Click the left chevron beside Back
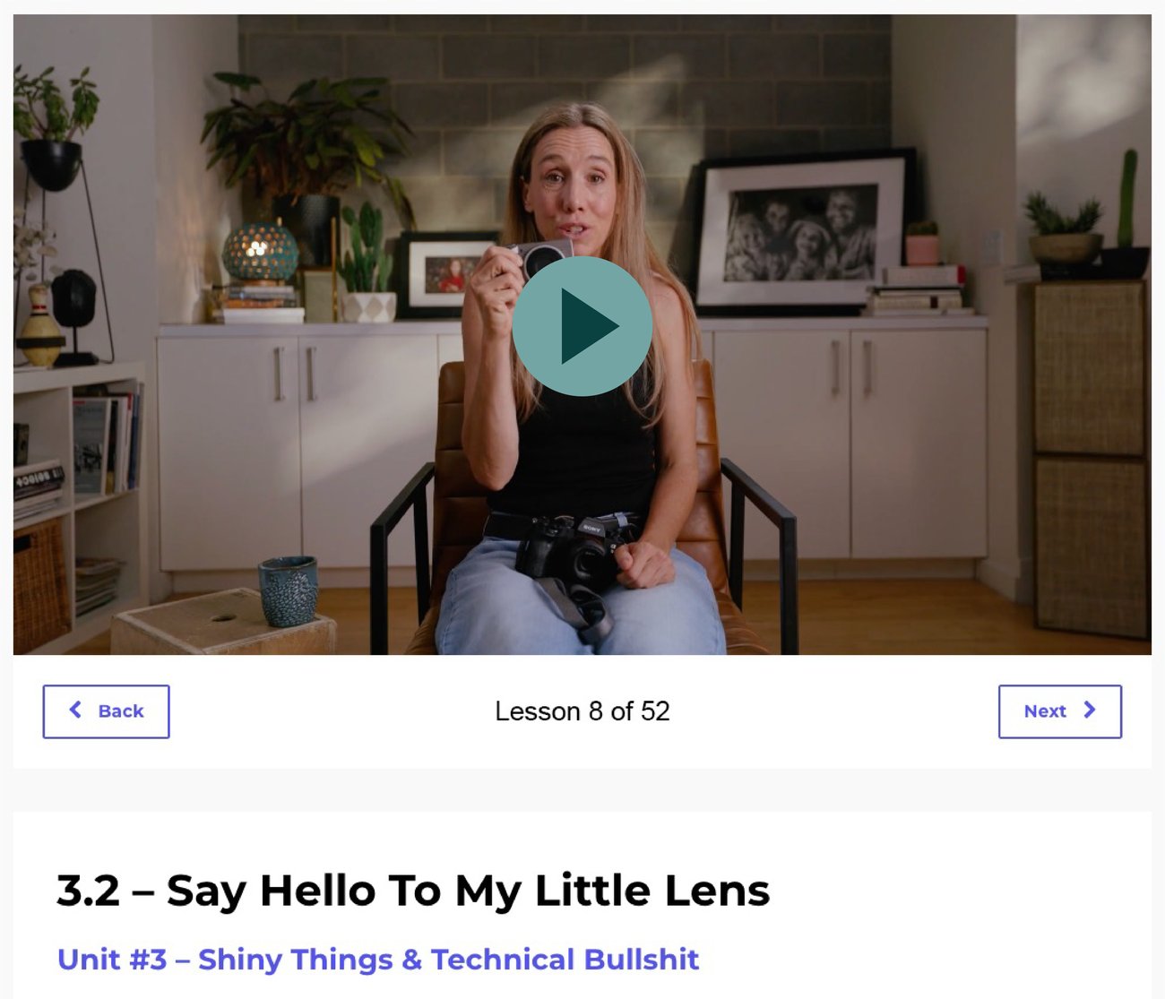Image resolution: width=1165 pixels, height=999 pixels. pyautogui.click(x=76, y=710)
